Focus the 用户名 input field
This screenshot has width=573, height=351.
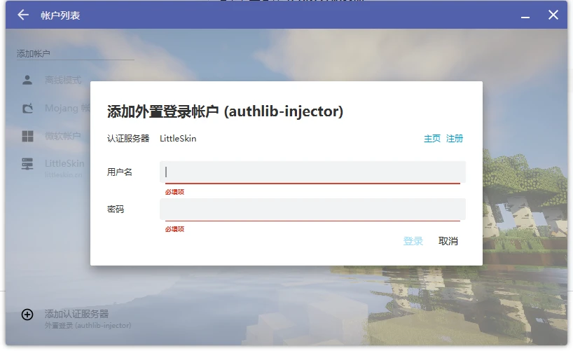point(312,172)
